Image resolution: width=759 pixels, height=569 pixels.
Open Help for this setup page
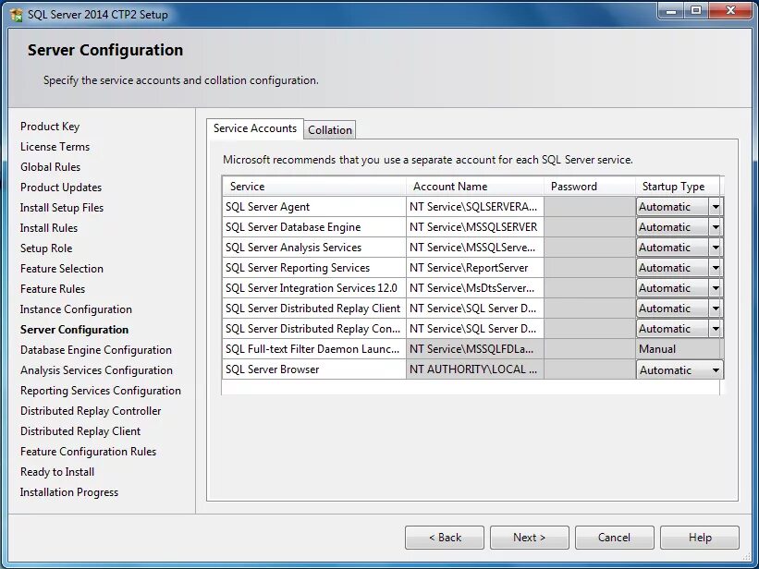pyautogui.click(x=700, y=538)
